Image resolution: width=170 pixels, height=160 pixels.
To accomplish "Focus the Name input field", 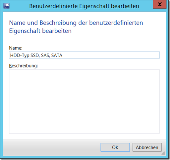I will (x=84, y=55).
